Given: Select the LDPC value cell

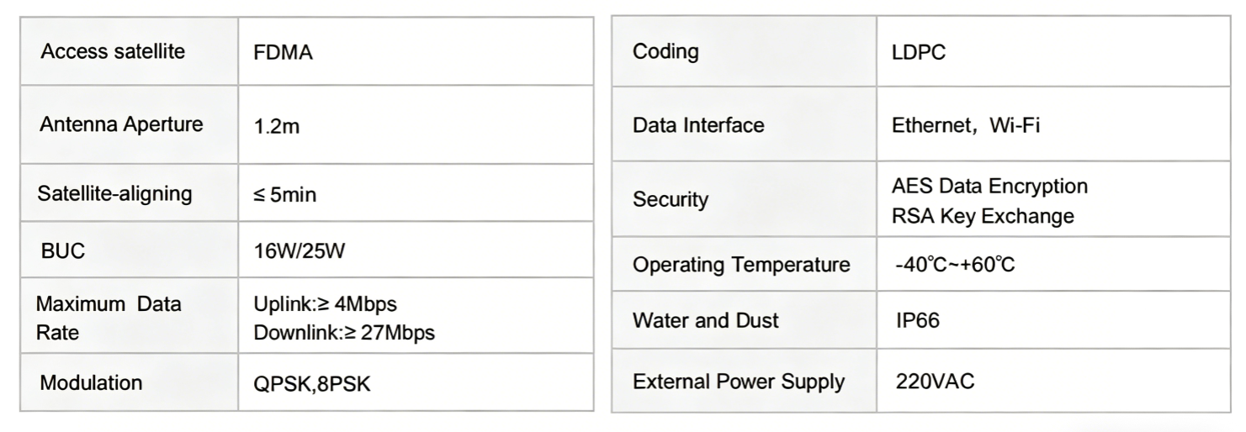Looking at the screenshot, I should click(x=919, y=52).
